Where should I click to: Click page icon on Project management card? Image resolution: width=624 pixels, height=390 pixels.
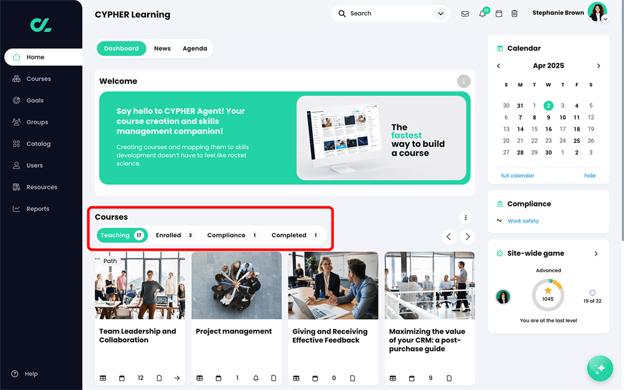[274, 378]
